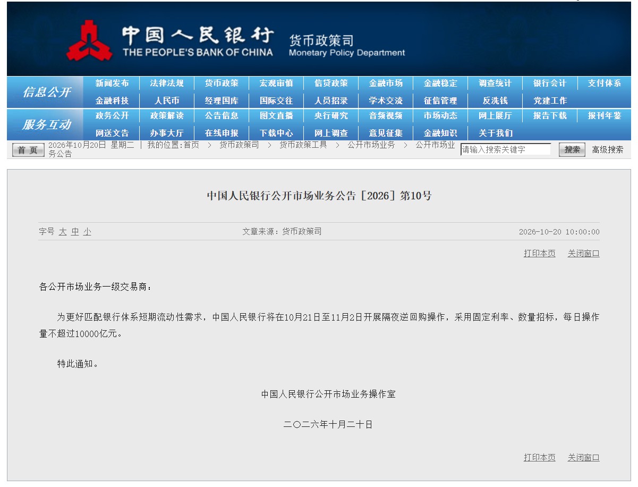Viewport: 638px width, 487px height.
Task: Click the 搜索 search button
Action: click(x=572, y=150)
